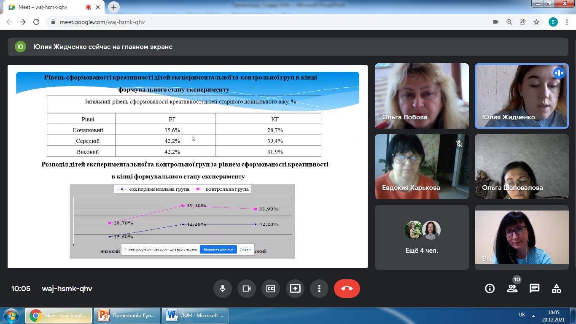Reload the Meet page

pyautogui.click(x=36, y=22)
